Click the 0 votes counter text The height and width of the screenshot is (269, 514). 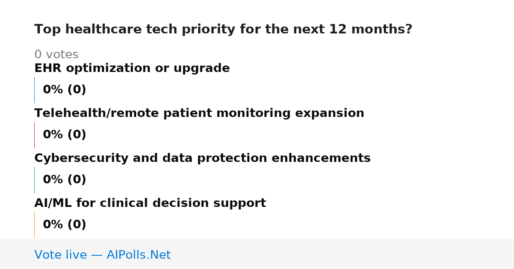(x=56, y=55)
